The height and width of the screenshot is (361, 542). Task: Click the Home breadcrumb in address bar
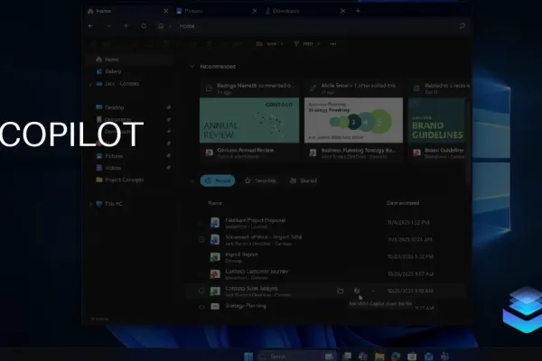click(x=187, y=26)
